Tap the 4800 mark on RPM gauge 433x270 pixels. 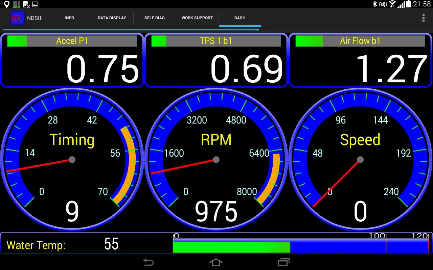pyautogui.click(x=236, y=120)
